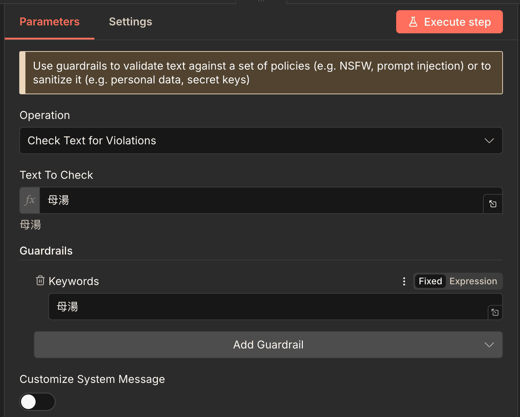
Task: Expand the Keywords value field to fullscreen
Action: coord(495,312)
